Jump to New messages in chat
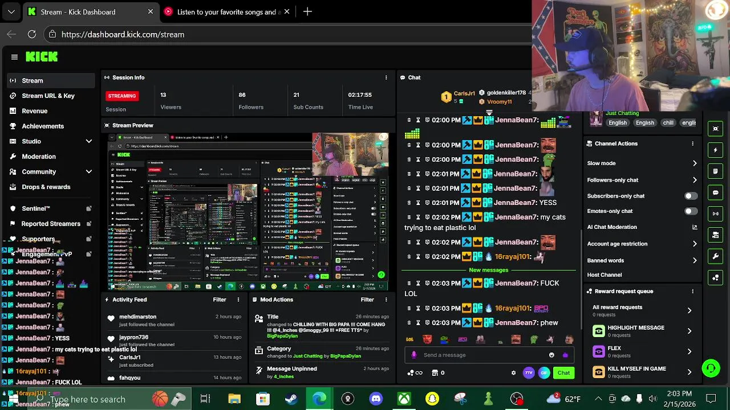The image size is (730, 410). click(489, 270)
